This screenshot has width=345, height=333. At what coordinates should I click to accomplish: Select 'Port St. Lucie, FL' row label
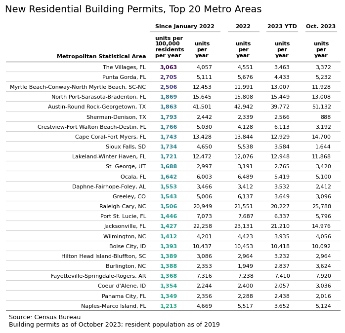click(123, 217)
